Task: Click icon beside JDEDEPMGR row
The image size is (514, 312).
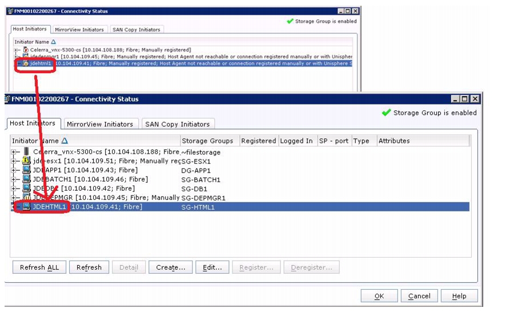Action: [26, 198]
